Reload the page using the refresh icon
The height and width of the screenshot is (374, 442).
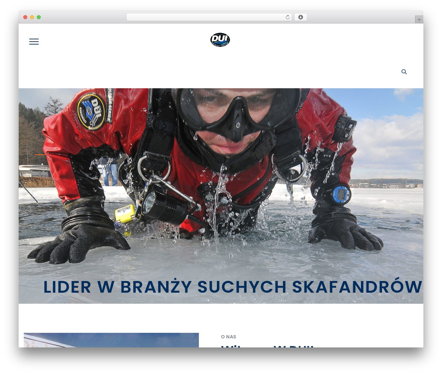click(x=288, y=17)
